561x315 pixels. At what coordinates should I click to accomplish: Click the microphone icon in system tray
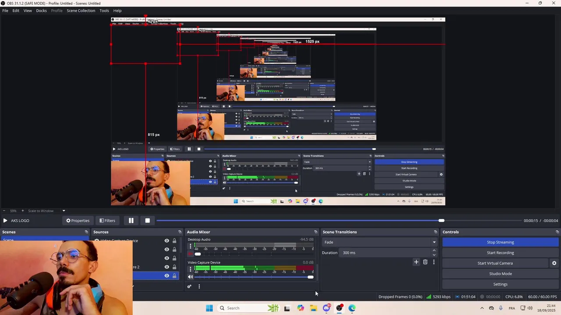pos(501,308)
